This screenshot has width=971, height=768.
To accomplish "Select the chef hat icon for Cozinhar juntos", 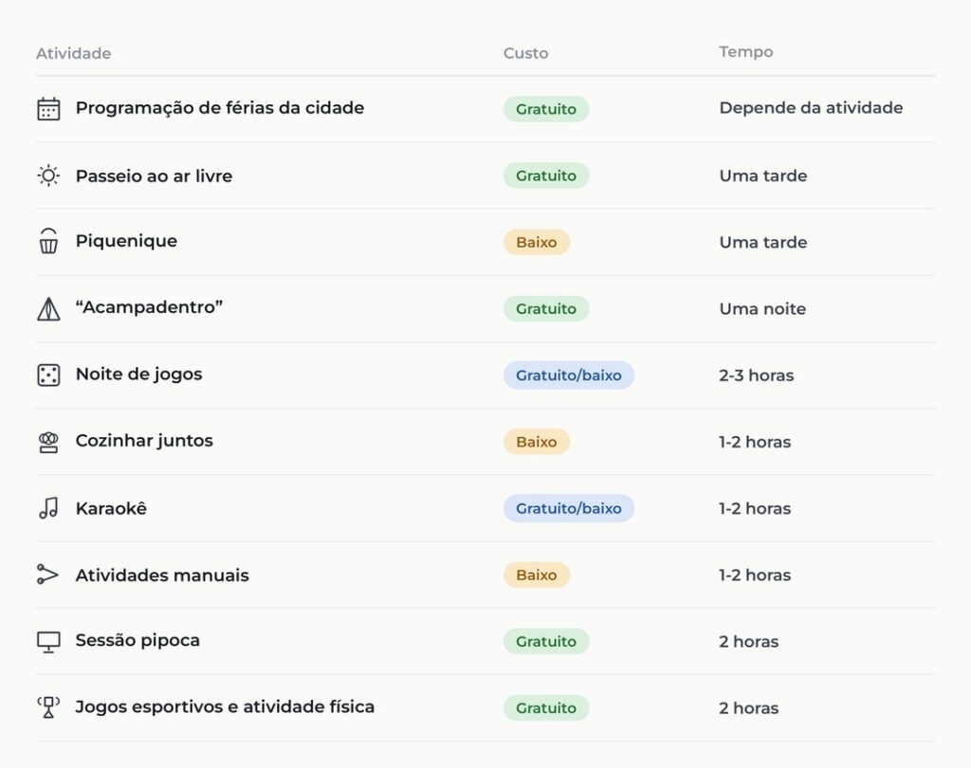I will click(48, 442).
